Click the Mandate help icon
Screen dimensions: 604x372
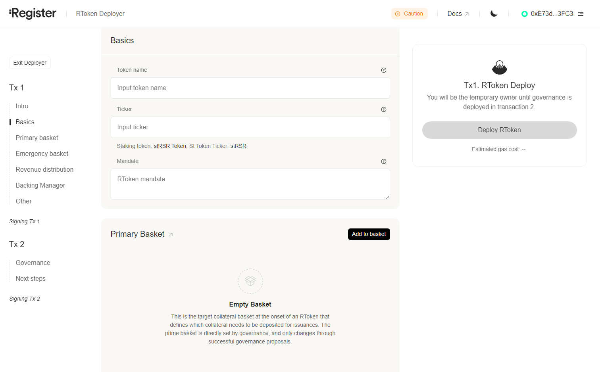(x=383, y=161)
